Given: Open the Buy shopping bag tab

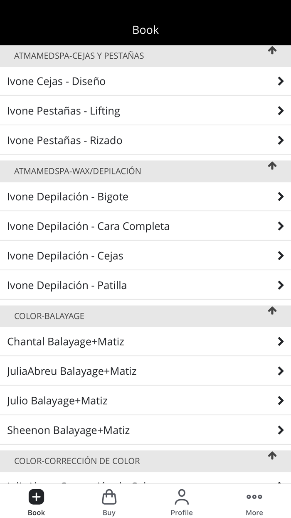Looking at the screenshot, I should click(x=109, y=497).
